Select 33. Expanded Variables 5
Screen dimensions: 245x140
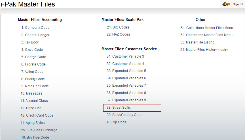pos(126,71)
